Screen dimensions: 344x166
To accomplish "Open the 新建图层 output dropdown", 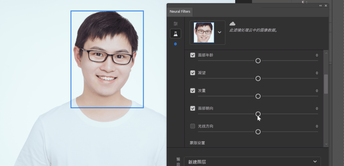I will tap(252, 162).
